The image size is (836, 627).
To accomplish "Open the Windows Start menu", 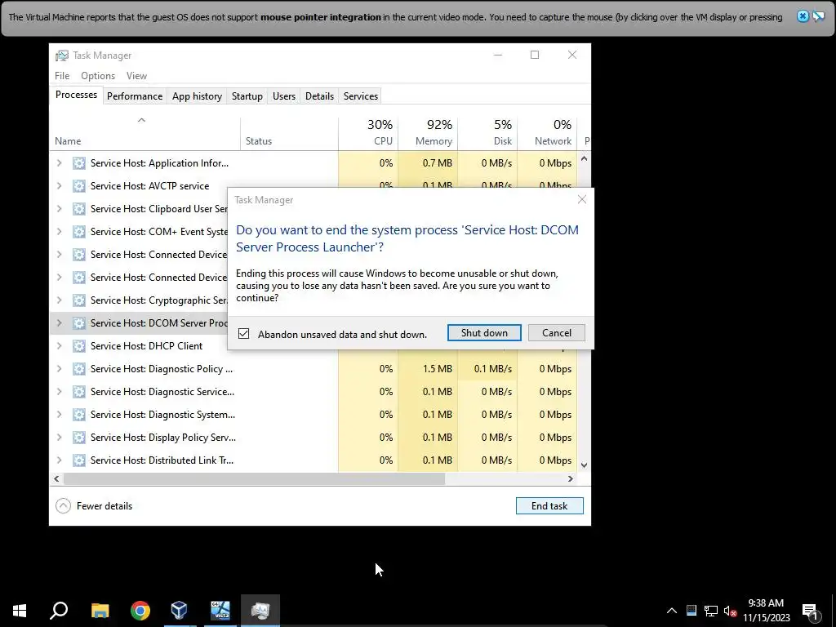I will 20,611.
